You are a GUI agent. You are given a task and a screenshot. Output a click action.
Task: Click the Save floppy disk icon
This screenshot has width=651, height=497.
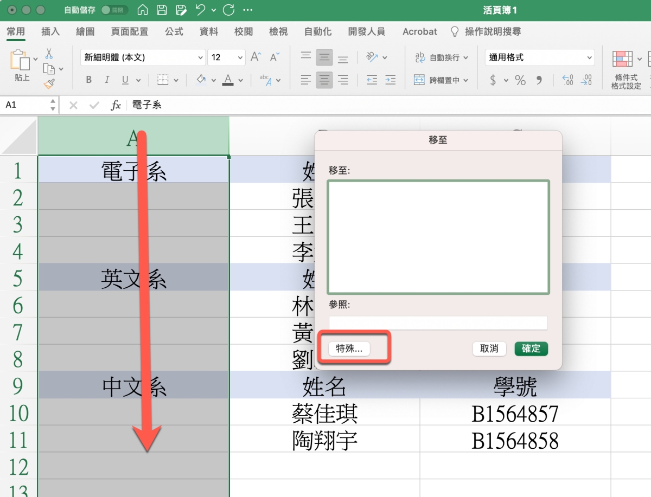pyautogui.click(x=162, y=10)
